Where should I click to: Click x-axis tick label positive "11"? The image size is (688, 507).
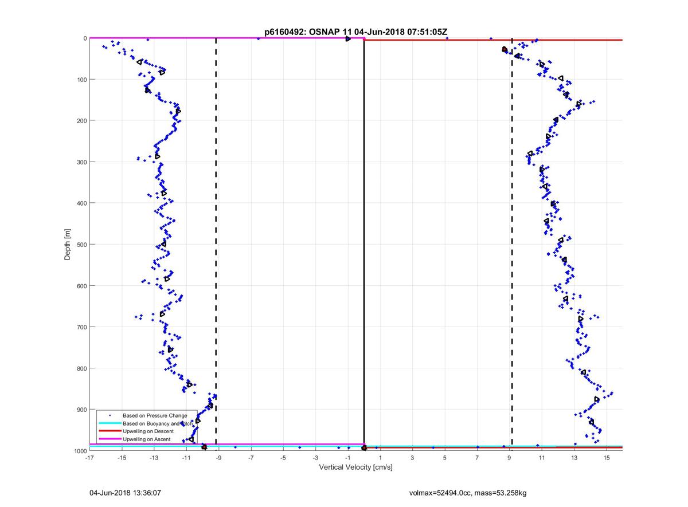coord(542,458)
